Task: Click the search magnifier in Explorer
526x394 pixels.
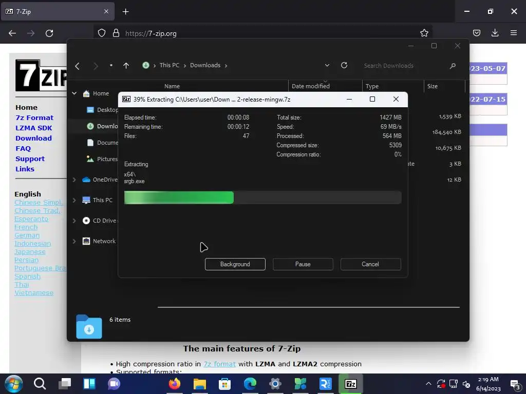Action: tap(453, 66)
